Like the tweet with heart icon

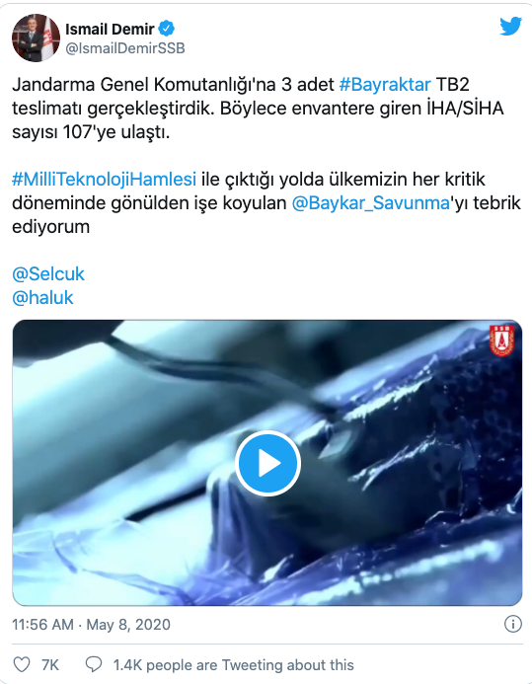click(x=22, y=664)
